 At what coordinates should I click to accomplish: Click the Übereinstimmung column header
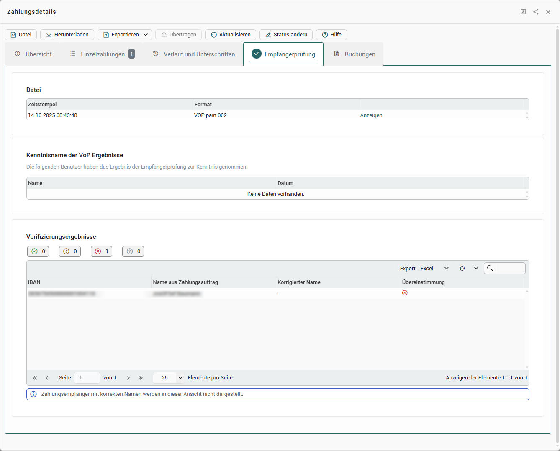[462, 282]
